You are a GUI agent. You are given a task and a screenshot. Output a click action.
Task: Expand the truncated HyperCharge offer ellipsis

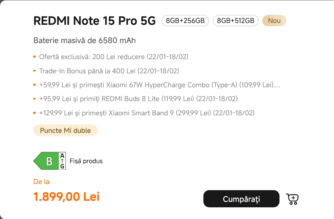[277, 85]
